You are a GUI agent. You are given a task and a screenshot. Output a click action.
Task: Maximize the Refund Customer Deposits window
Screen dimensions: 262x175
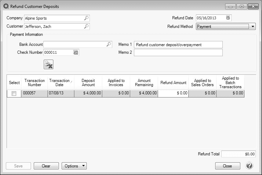pos(242,7)
